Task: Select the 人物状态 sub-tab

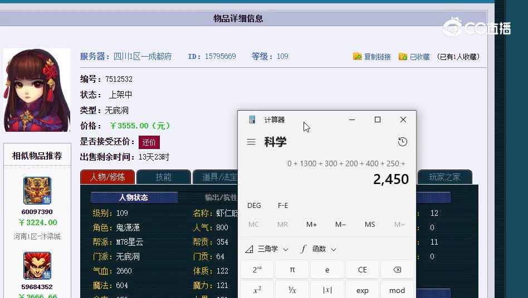Action: (x=134, y=197)
